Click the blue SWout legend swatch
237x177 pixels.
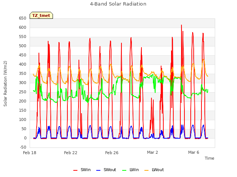pos(98,170)
